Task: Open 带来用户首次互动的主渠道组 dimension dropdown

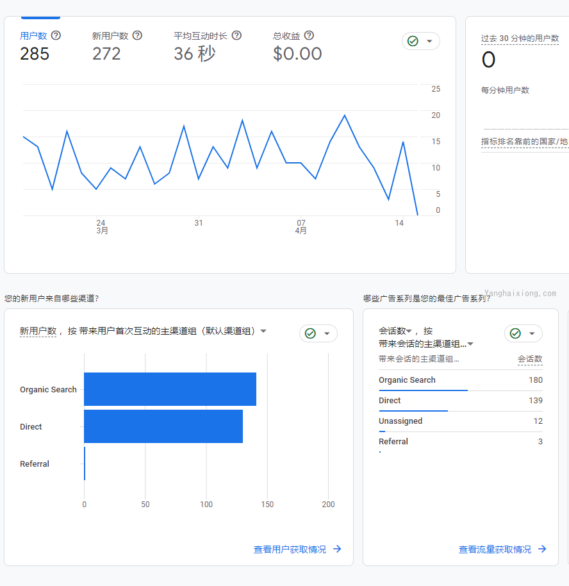Action: point(172,331)
